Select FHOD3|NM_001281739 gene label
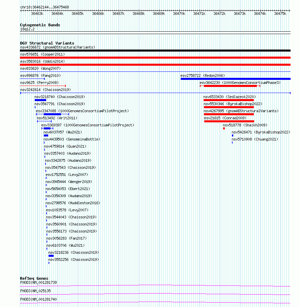 38,282
